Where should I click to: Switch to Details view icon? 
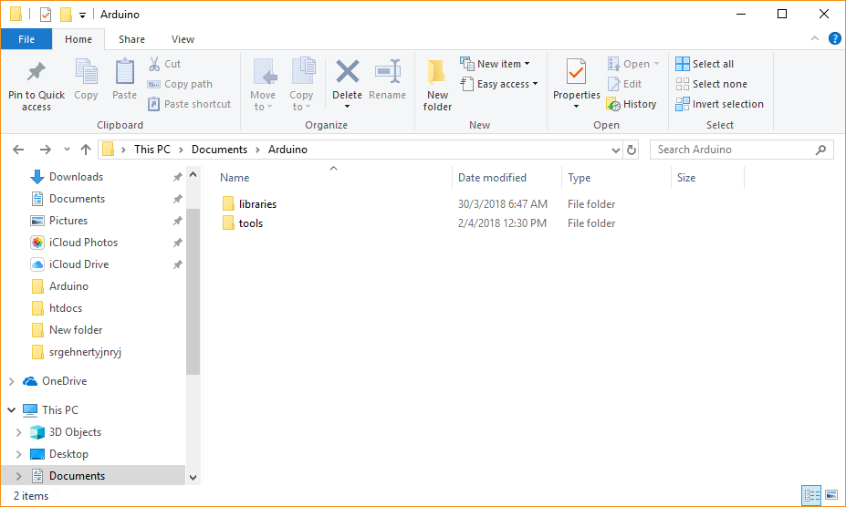811,495
